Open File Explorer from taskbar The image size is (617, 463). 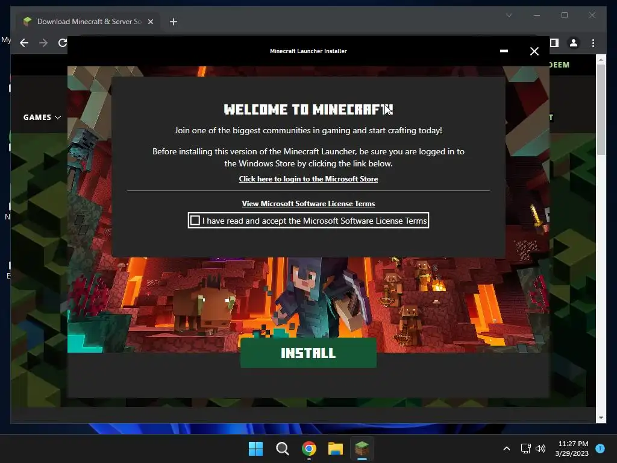tap(336, 449)
